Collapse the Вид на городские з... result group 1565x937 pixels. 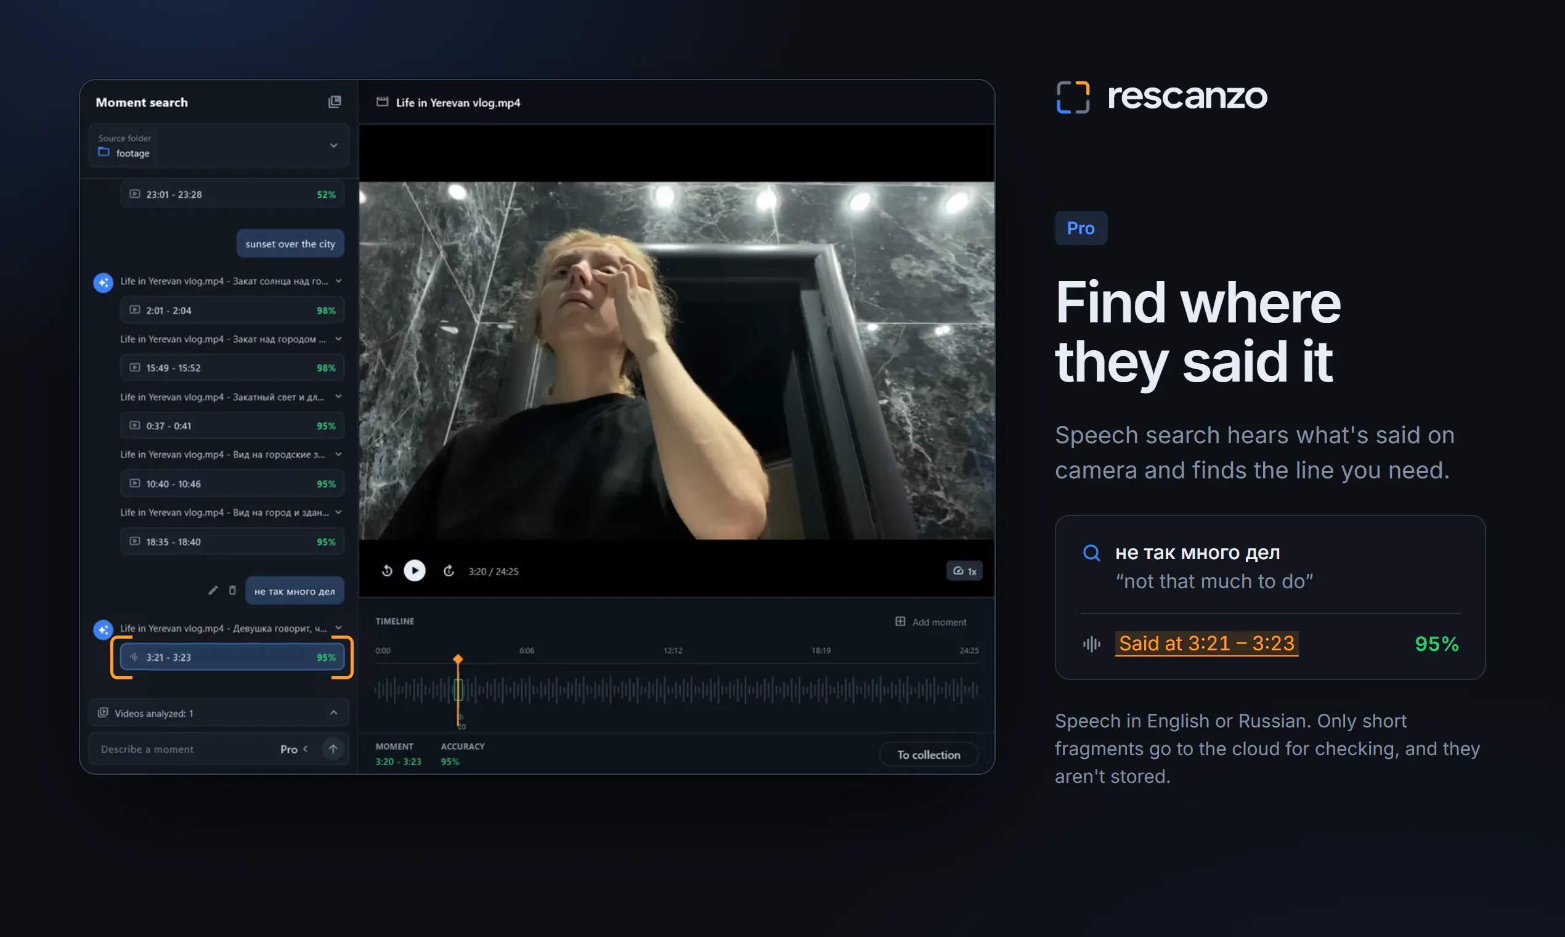tap(339, 454)
